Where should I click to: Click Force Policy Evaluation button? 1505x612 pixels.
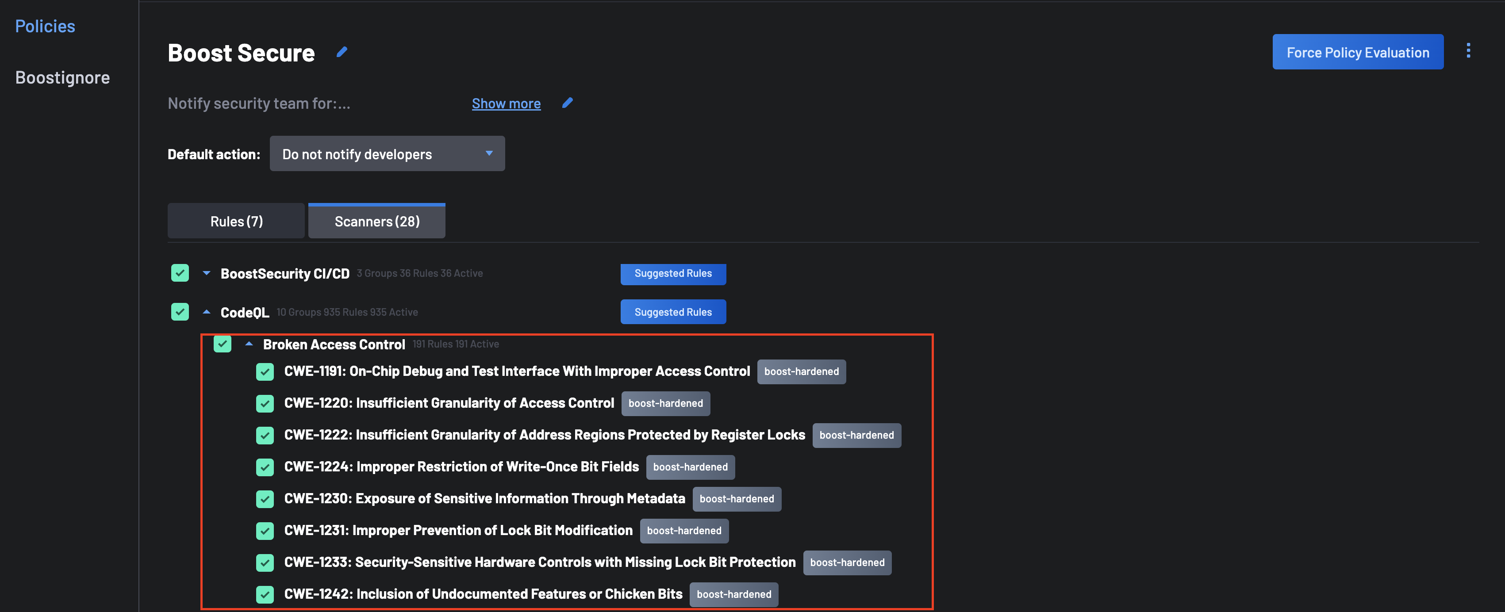click(1358, 52)
